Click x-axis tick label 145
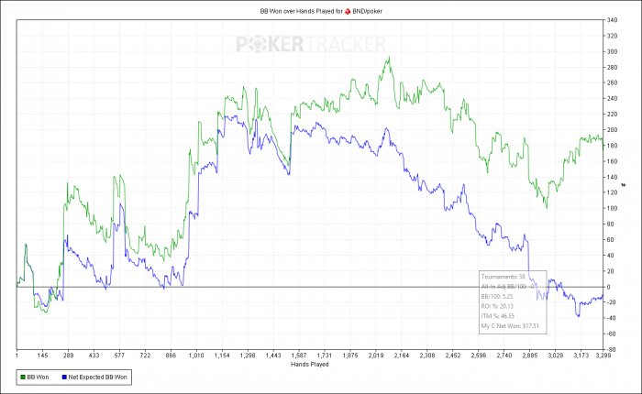Viewport: 642px width, 394px height. click(x=42, y=356)
